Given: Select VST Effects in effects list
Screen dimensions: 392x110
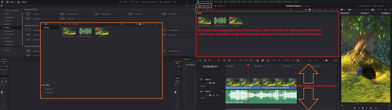Looking at the screenshot, I should point(9,45).
